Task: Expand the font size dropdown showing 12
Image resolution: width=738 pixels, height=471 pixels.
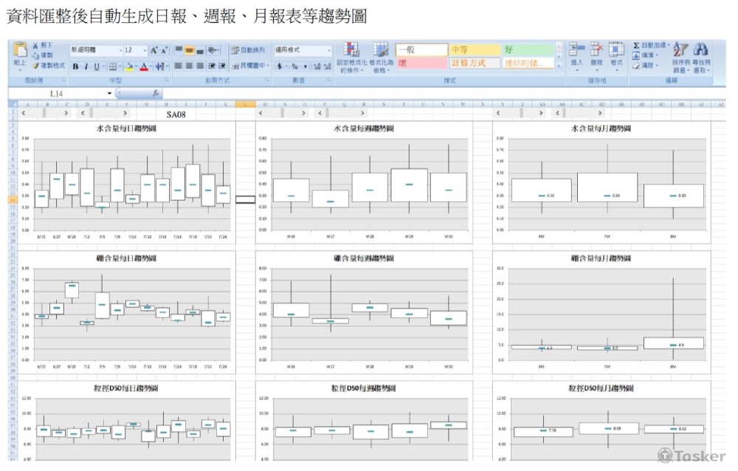Action: [143, 50]
